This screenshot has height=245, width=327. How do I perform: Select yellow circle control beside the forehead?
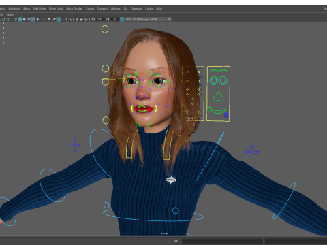tap(105, 69)
